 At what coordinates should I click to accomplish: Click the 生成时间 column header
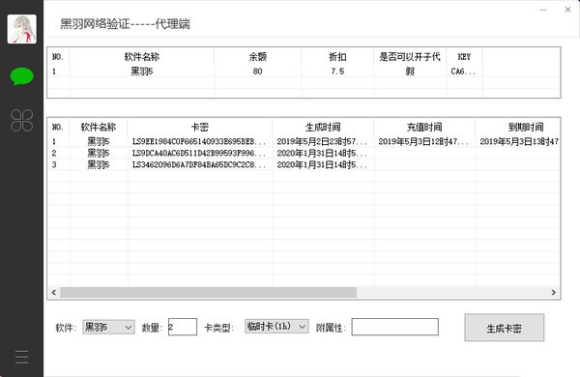323,128
